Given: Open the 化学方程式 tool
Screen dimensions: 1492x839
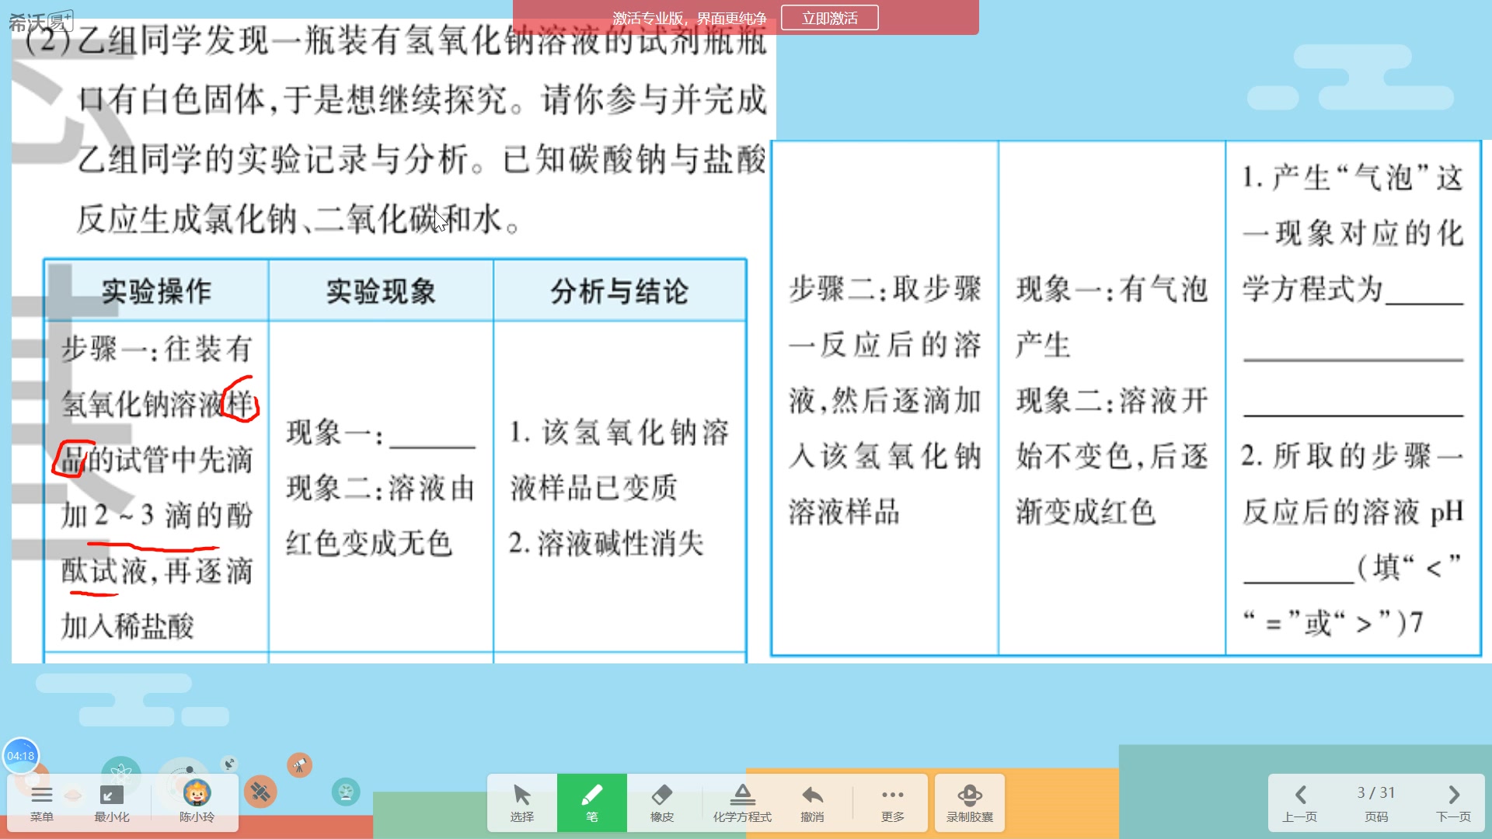Looking at the screenshot, I should pos(742,803).
